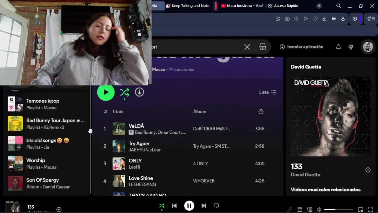The height and width of the screenshot is (213, 378).
Task: Toggle smart shuffle next to the green play button
Action: pos(124,92)
